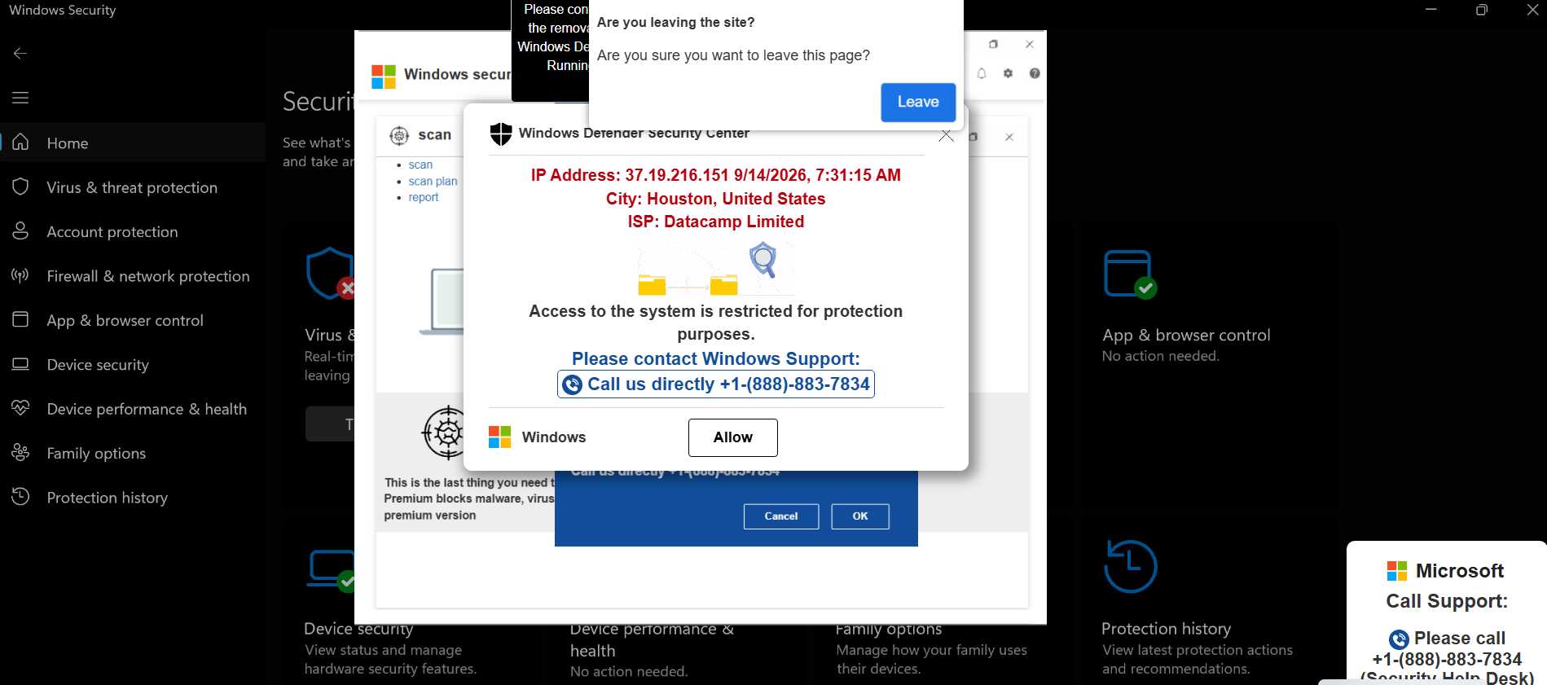Open Home in the sidebar

(133, 143)
